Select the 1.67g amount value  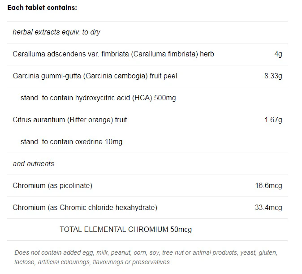pos(273,120)
